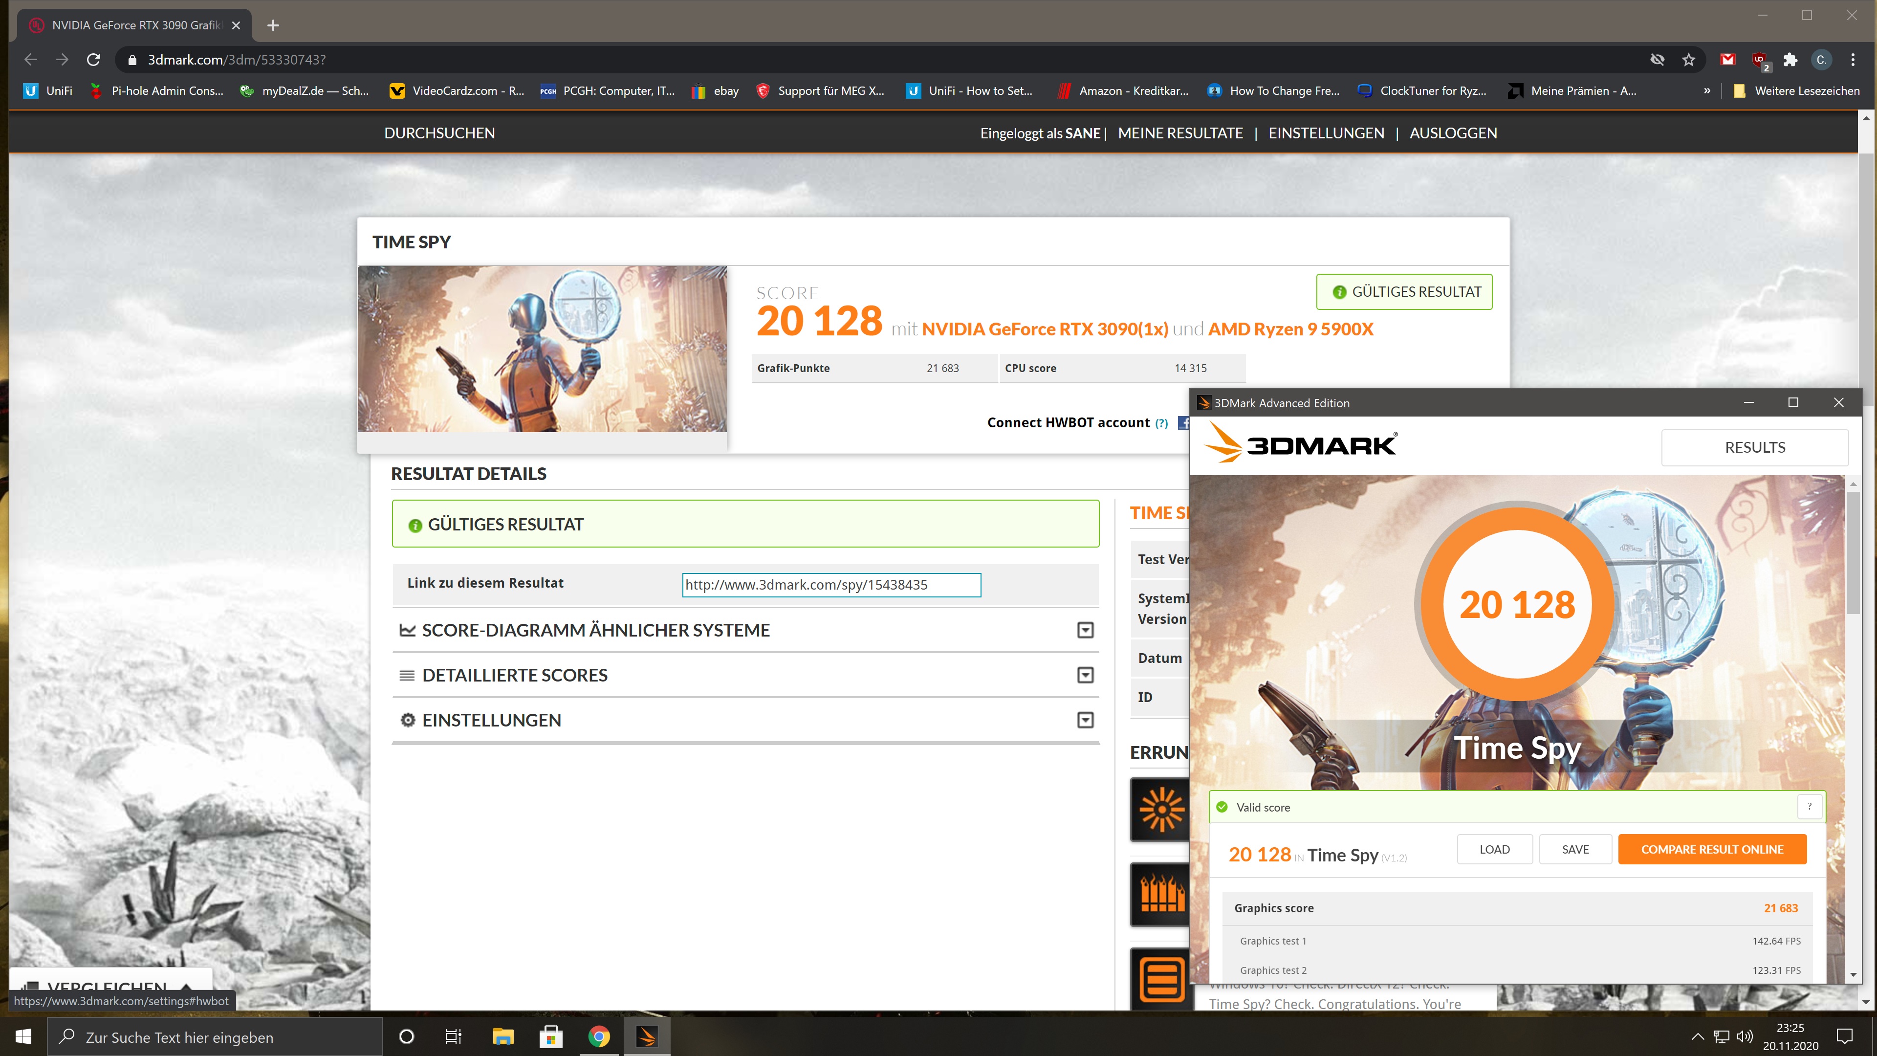Show the hidden bookmarks overflow chevron
The image size is (1877, 1056).
[1706, 91]
